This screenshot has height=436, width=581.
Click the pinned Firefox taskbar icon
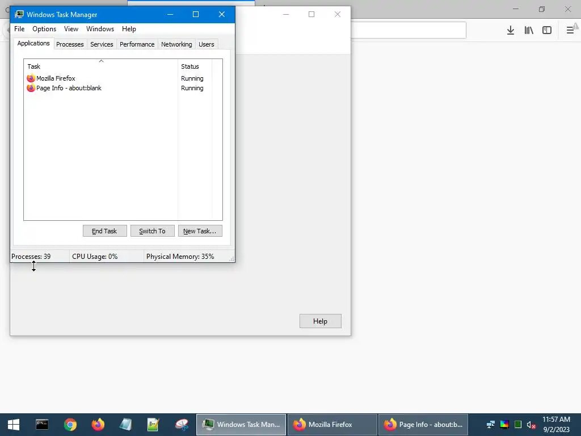point(98,425)
